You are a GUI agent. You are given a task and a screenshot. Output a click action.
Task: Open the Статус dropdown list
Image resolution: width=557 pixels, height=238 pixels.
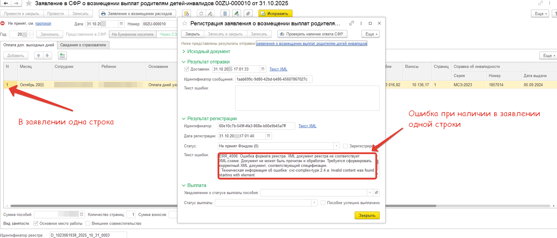[x=336, y=146]
